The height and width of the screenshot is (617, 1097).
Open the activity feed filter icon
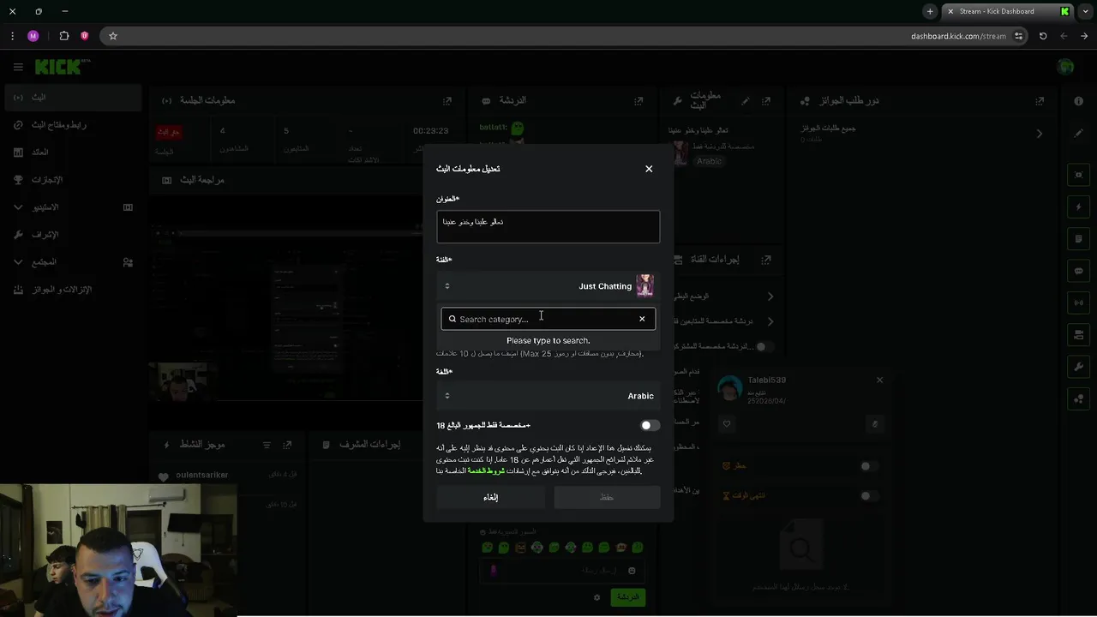point(267,445)
